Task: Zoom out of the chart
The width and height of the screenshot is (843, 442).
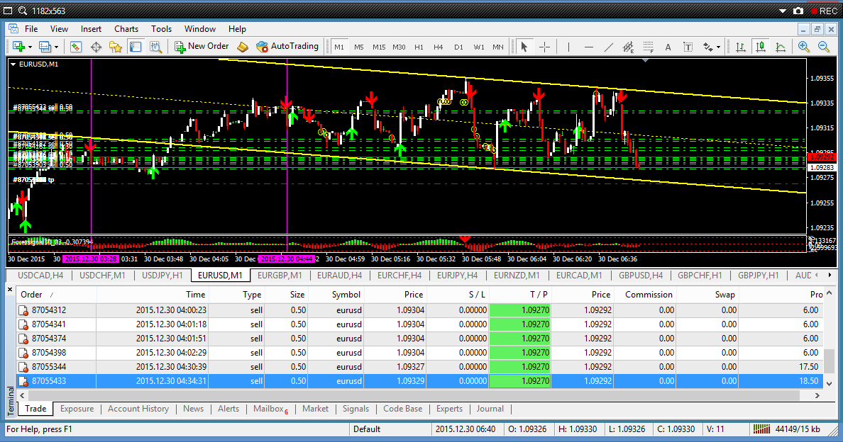Action: 823,47
